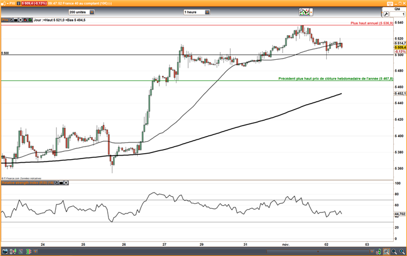Click the nov. date label on time axis
Viewport: 407px width, 256px height.
pyautogui.click(x=285, y=244)
